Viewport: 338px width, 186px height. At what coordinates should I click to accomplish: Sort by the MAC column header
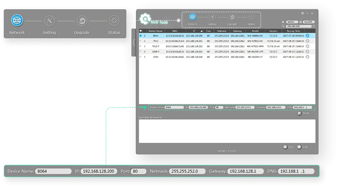coord(175,31)
